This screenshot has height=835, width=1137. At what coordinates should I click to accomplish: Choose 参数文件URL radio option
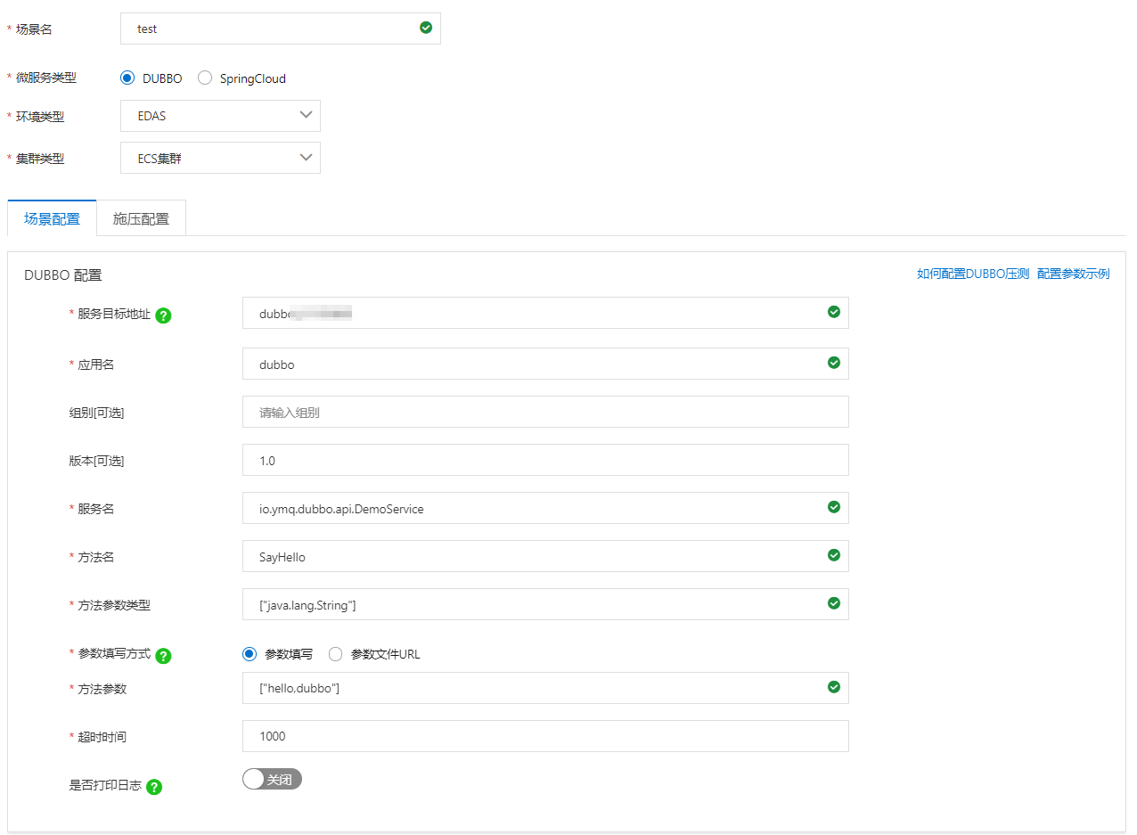[x=336, y=654]
